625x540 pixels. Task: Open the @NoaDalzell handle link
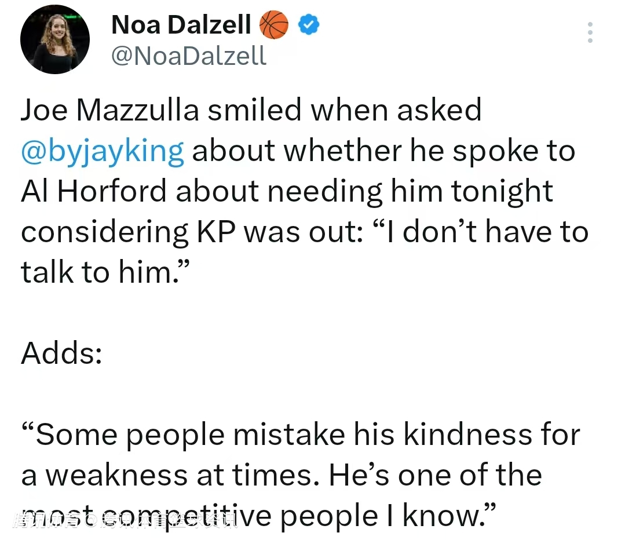(188, 56)
